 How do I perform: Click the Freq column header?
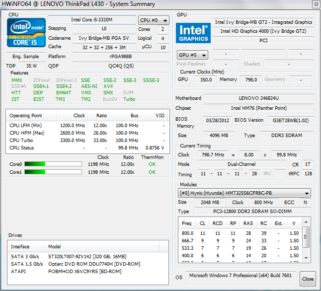(x=186, y=223)
